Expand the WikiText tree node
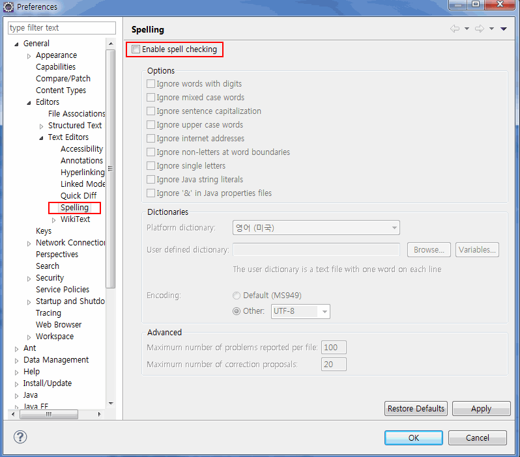This screenshot has width=520, height=457. [53, 220]
